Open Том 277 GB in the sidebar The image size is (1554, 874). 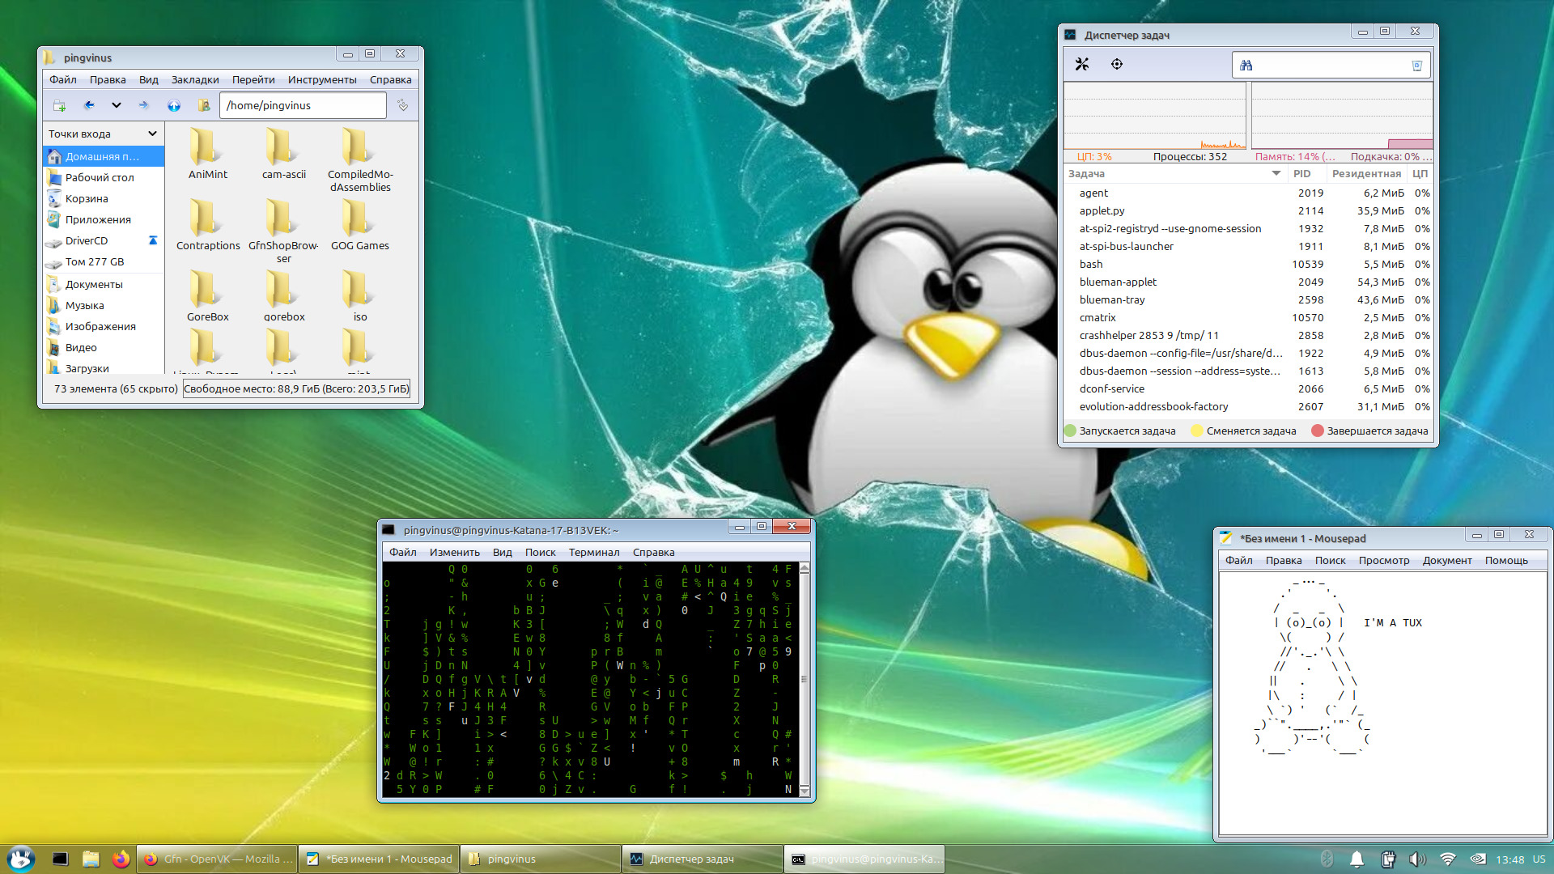(104, 261)
